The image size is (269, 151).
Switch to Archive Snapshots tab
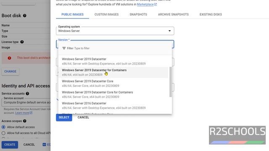tap(173, 15)
